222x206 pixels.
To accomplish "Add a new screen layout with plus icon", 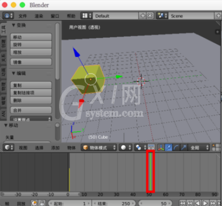I will [142, 16].
